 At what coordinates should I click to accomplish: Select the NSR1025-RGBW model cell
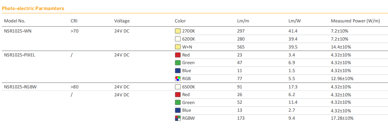pos(20,87)
